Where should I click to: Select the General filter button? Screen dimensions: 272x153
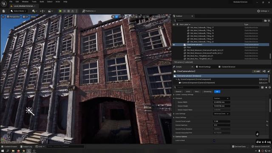(178, 92)
